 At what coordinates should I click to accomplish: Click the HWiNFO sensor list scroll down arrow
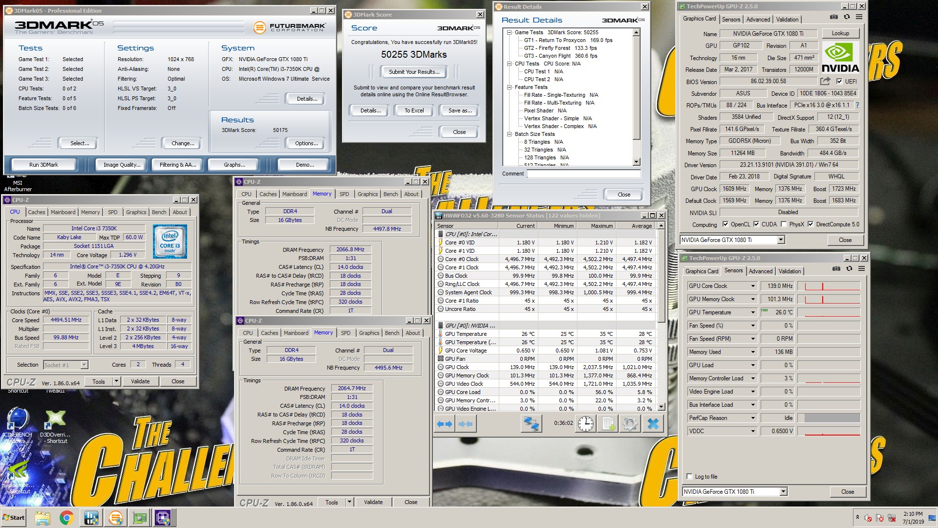[661, 407]
